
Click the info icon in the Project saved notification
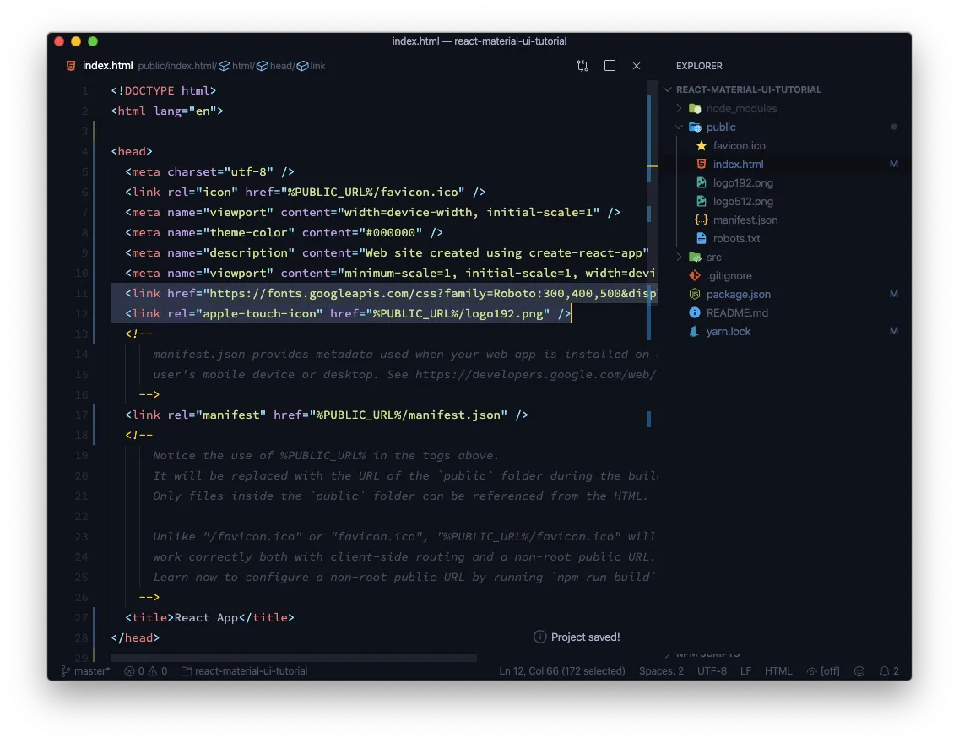(539, 637)
